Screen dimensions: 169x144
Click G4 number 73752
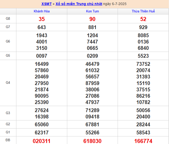click(x=143, y=64)
